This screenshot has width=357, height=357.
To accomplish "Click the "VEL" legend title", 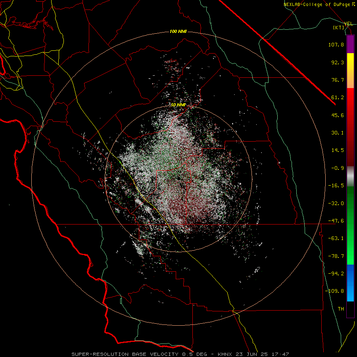I will (348, 24).
